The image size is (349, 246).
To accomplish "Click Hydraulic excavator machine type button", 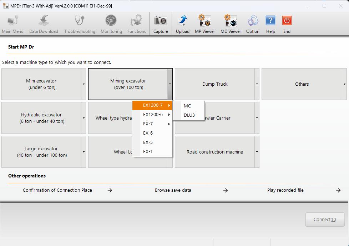I will [x=42, y=118].
